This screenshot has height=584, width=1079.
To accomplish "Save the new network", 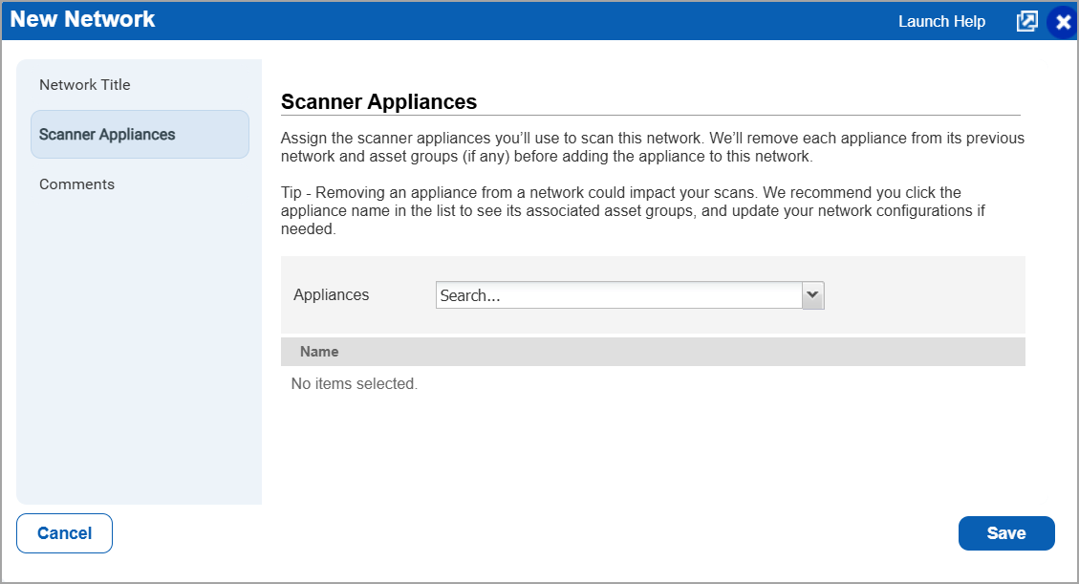I will coord(1006,533).
